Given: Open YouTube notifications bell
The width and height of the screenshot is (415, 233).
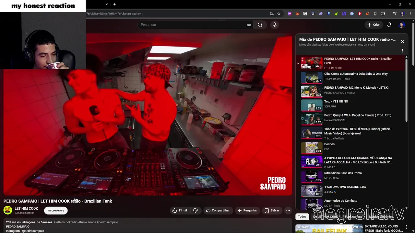Looking at the screenshot, I should (x=389, y=25).
